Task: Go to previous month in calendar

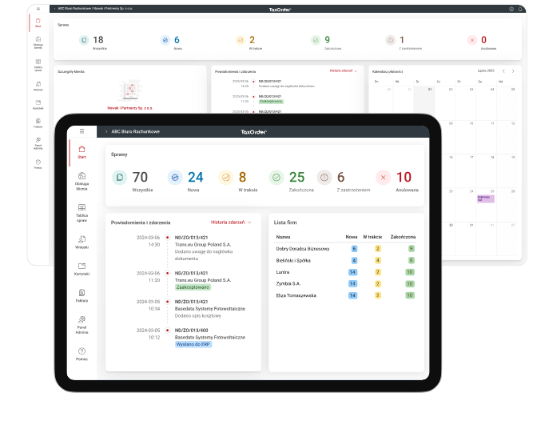Action: click(503, 71)
